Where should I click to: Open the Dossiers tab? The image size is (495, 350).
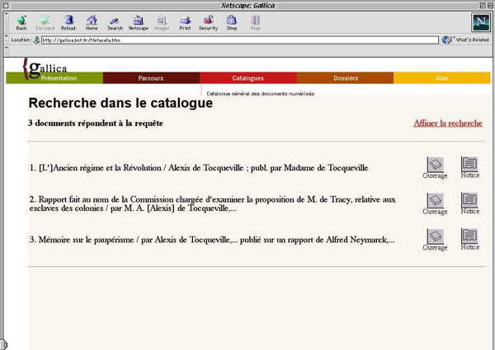coord(345,77)
